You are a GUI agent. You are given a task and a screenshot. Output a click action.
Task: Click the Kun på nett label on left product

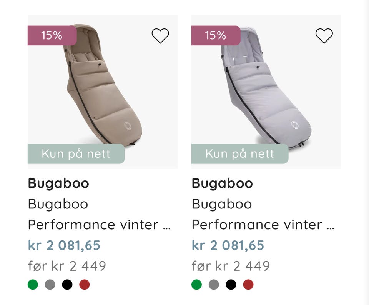(76, 154)
